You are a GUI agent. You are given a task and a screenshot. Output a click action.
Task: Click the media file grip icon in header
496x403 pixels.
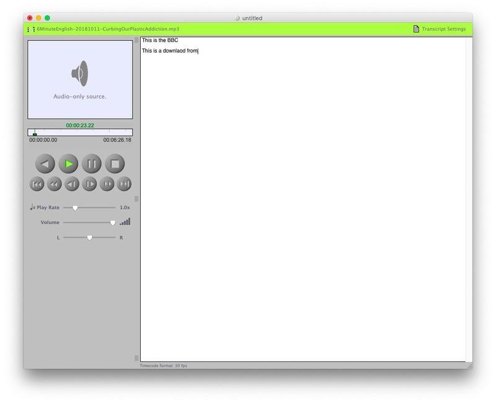[31, 29]
